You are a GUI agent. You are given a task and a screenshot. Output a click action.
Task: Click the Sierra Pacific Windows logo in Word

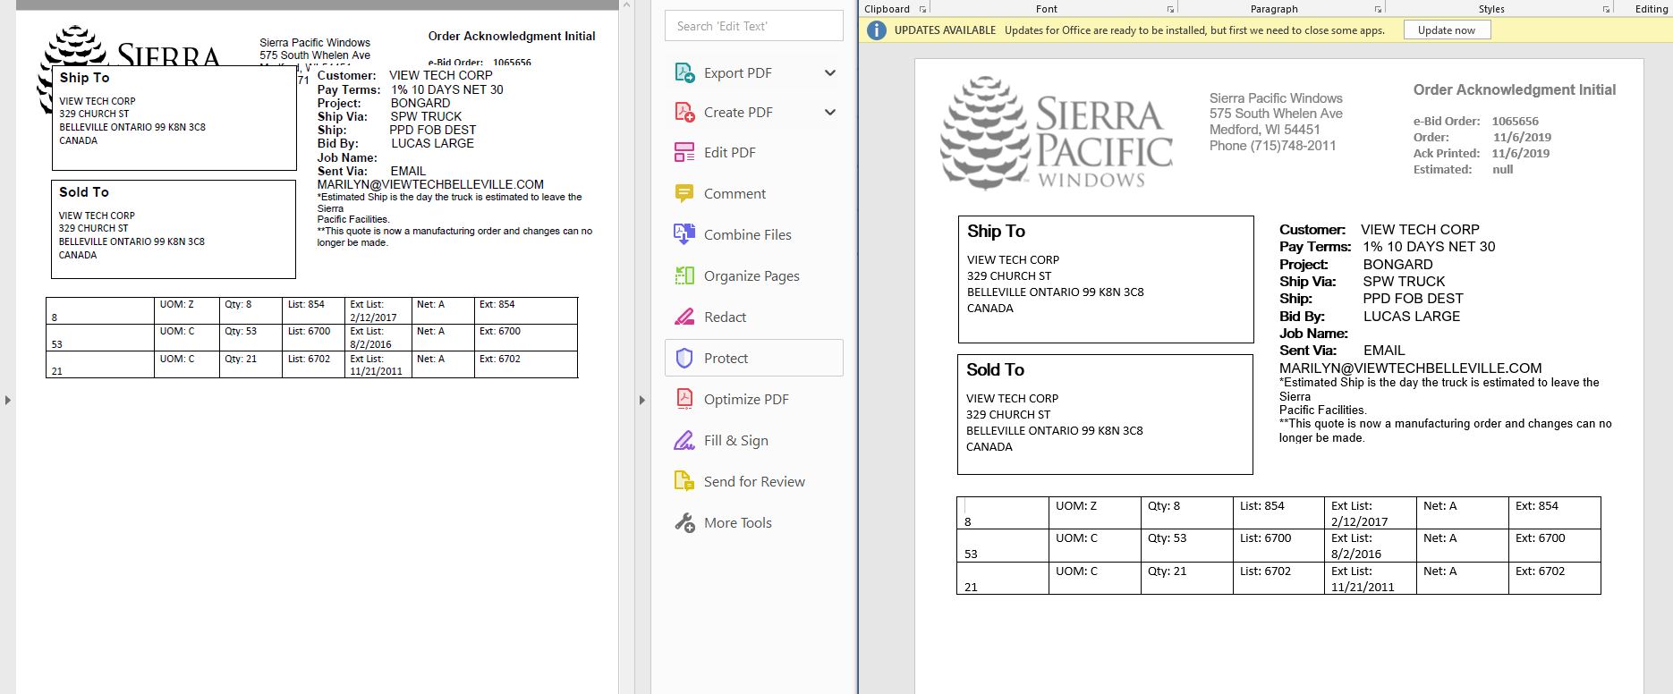click(x=1057, y=133)
